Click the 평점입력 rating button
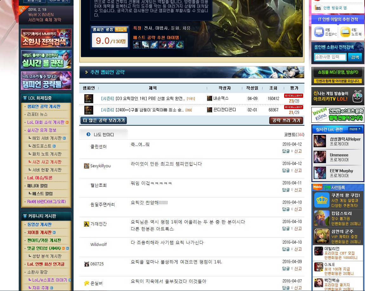This screenshot has height=291, width=365. (x=121, y=30)
